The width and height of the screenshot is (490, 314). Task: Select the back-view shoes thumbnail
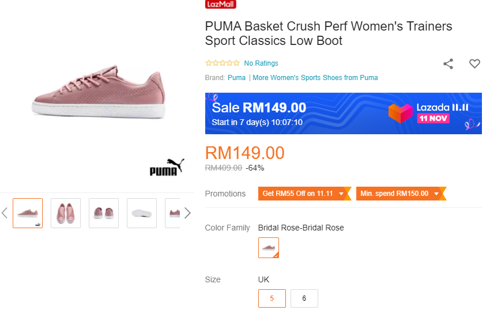pyautogui.click(x=104, y=213)
